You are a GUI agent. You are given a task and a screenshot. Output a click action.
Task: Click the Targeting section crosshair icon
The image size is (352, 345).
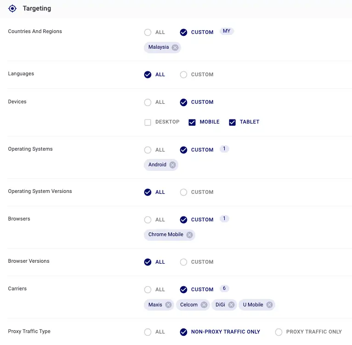pyautogui.click(x=12, y=8)
